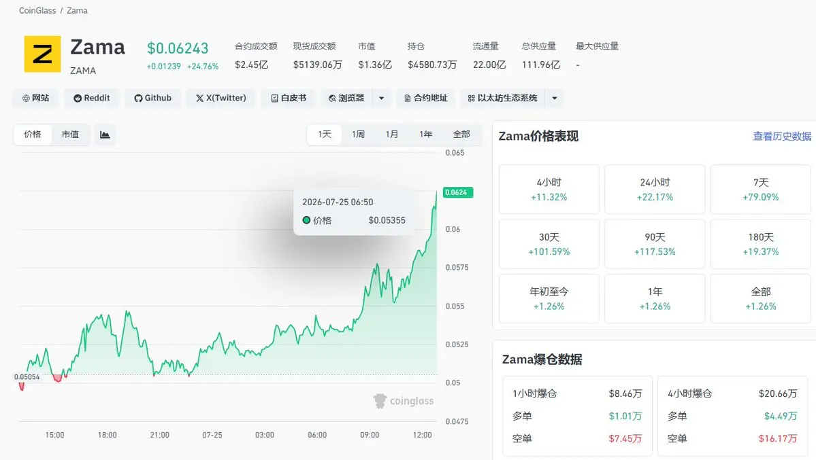The height and width of the screenshot is (460, 816).
Task: Open the 白皮书 whitepaper button
Action: click(x=289, y=99)
